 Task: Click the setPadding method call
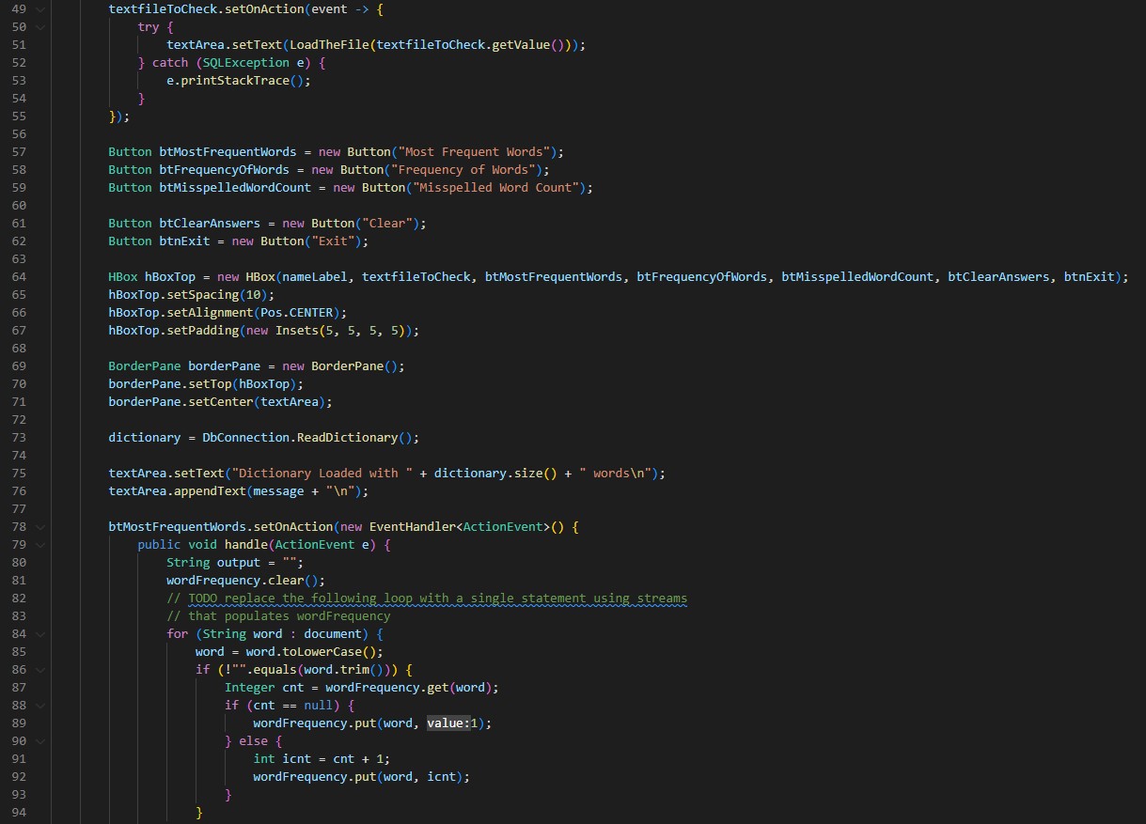(x=203, y=331)
